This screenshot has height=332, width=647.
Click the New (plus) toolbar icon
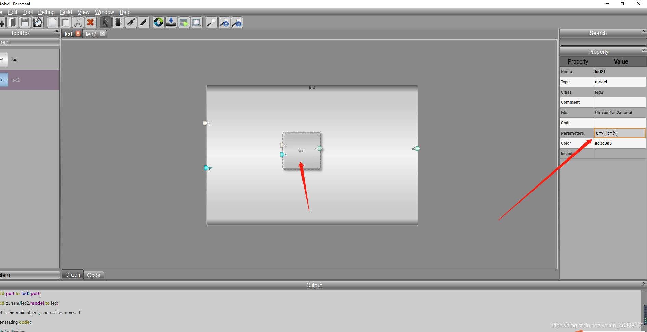click(x=2, y=23)
